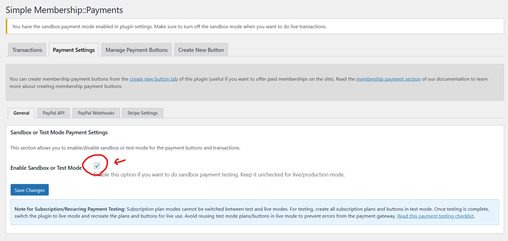The width and height of the screenshot is (508, 241).
Task: Select the Payment Settings tab
Action: pyautogui.click(x=74, y=50)
